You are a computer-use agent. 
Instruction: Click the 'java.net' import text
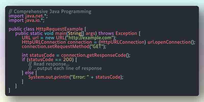pyautogui.click(x=34, y=16)
